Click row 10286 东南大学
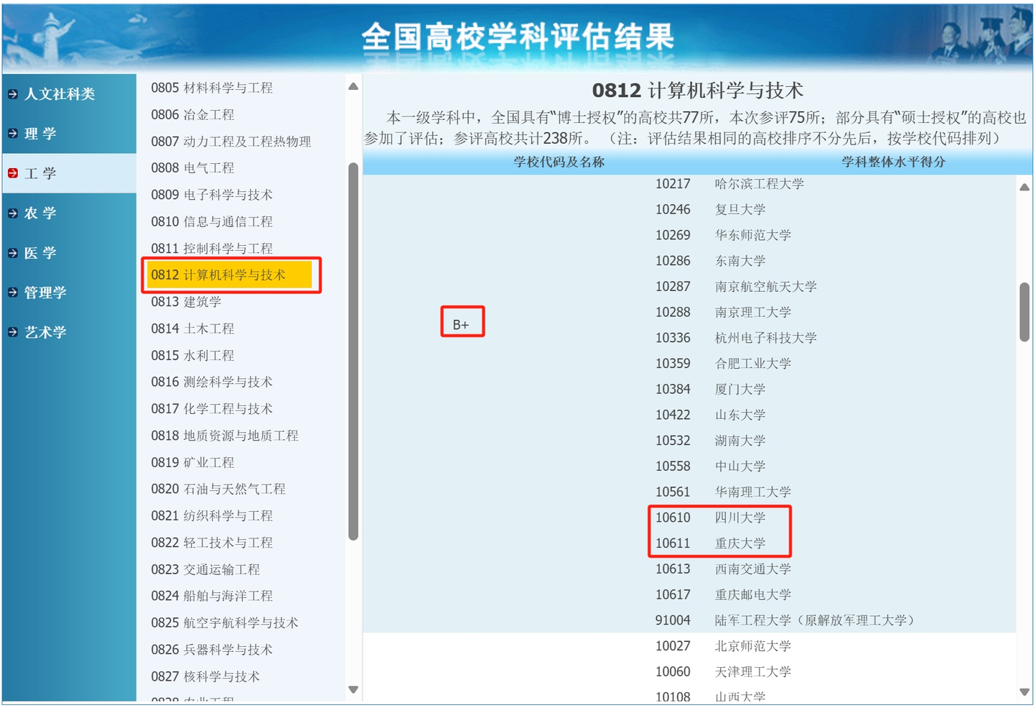The height and width of the screenshot is (708, 1035). click(710, 261)
